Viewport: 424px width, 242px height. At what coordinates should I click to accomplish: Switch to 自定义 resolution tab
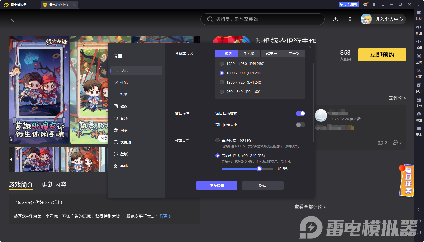(294, 54)
